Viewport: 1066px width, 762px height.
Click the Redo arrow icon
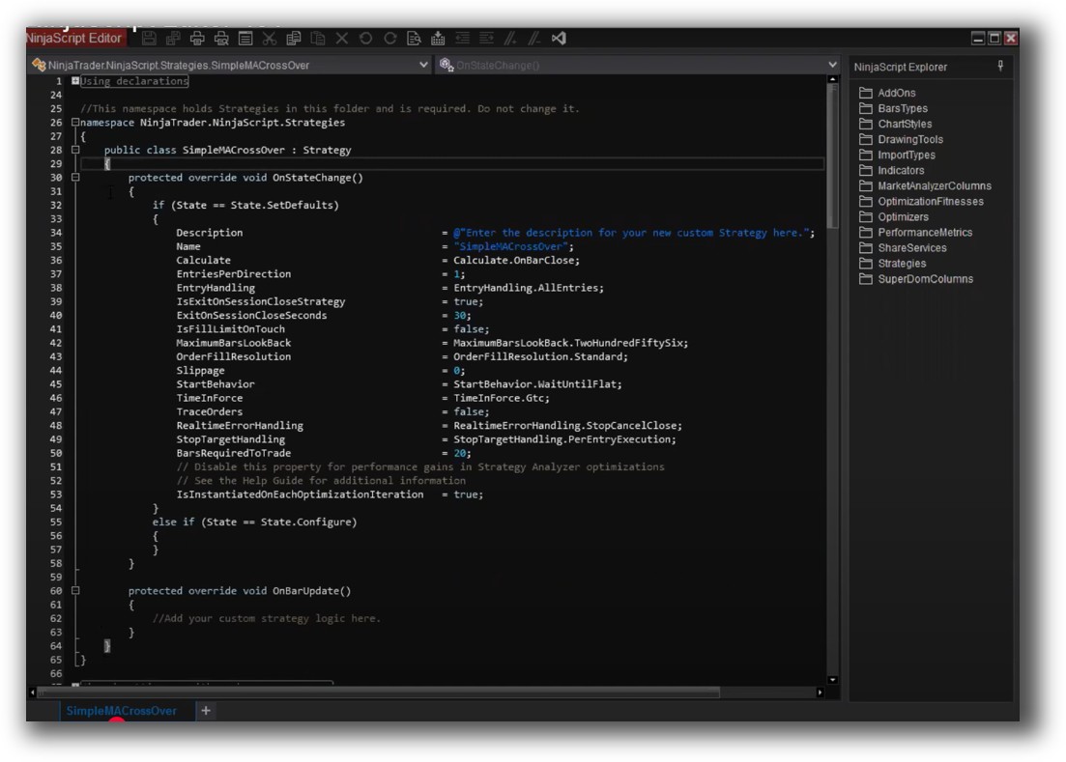pos(389,39)
